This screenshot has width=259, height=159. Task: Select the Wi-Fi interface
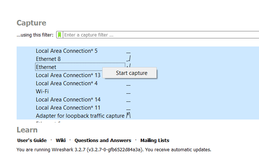click(x=42, y=91)
